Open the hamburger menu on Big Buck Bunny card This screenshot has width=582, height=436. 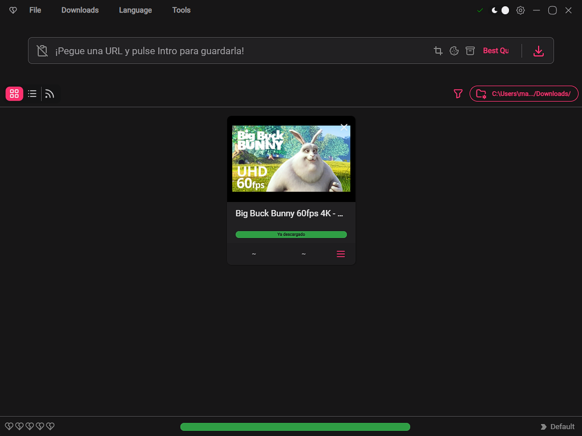click(x=341, y=254)
